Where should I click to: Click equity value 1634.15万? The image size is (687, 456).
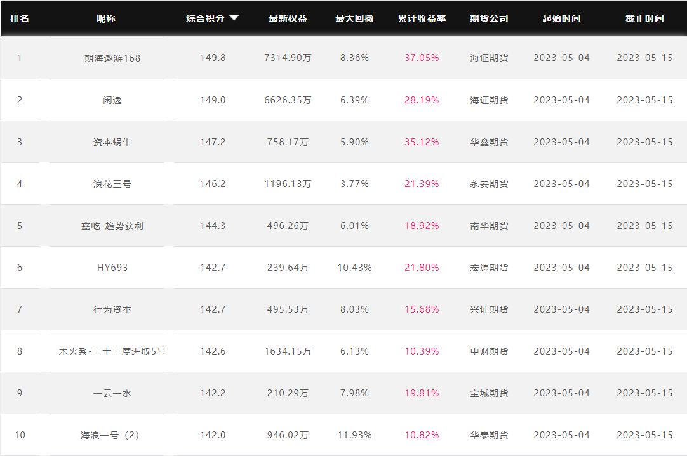288,351
